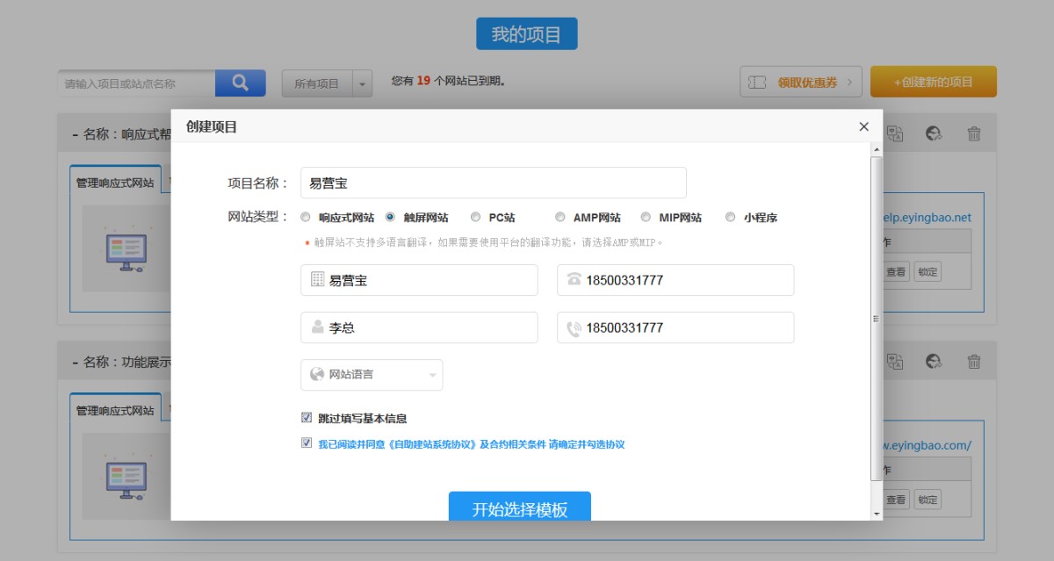The height and width of the screenshot is (561, 1054).
Task: Click the translate icon in first project header
Action: [894, 133]
